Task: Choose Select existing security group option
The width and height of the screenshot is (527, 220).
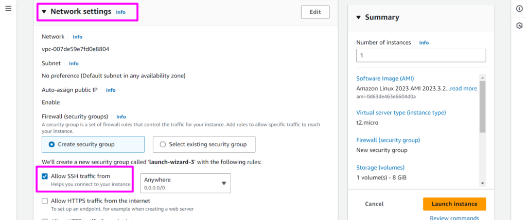Action: [x=163, y=145]
